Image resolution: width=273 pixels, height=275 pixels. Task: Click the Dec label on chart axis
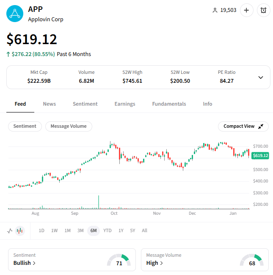[192, 213]
